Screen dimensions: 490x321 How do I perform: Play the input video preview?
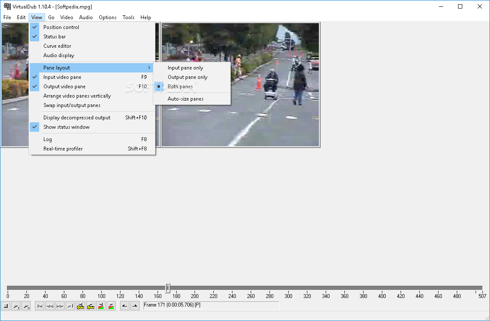(16, 306)
